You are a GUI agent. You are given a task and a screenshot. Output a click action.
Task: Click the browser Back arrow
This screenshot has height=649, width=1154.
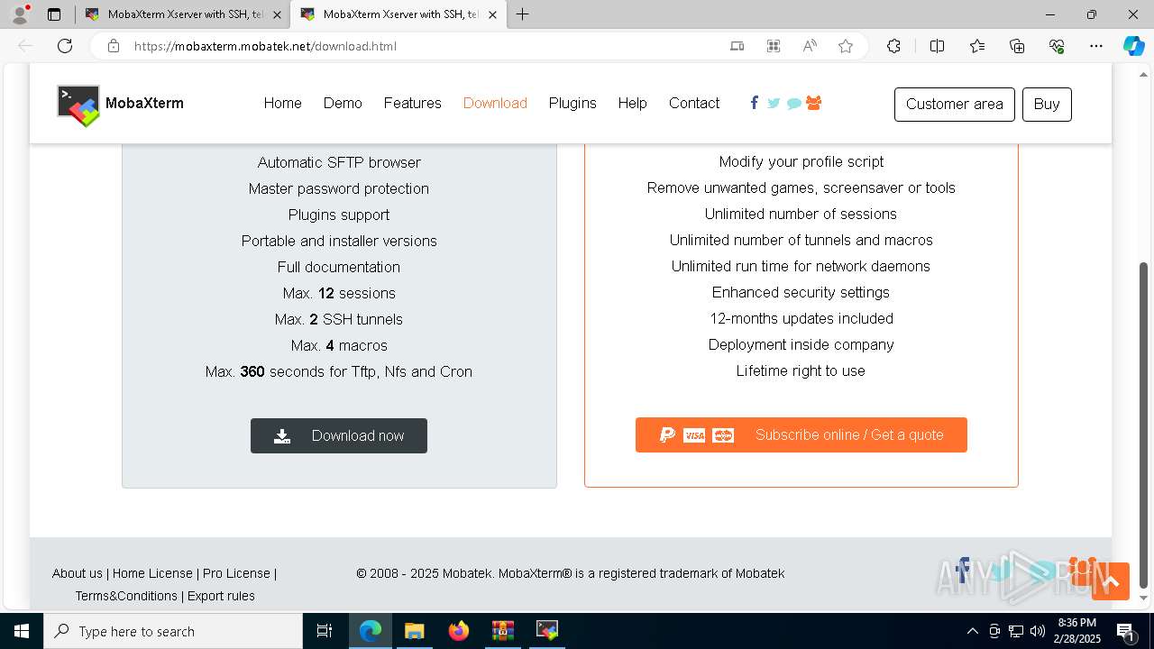25,46
